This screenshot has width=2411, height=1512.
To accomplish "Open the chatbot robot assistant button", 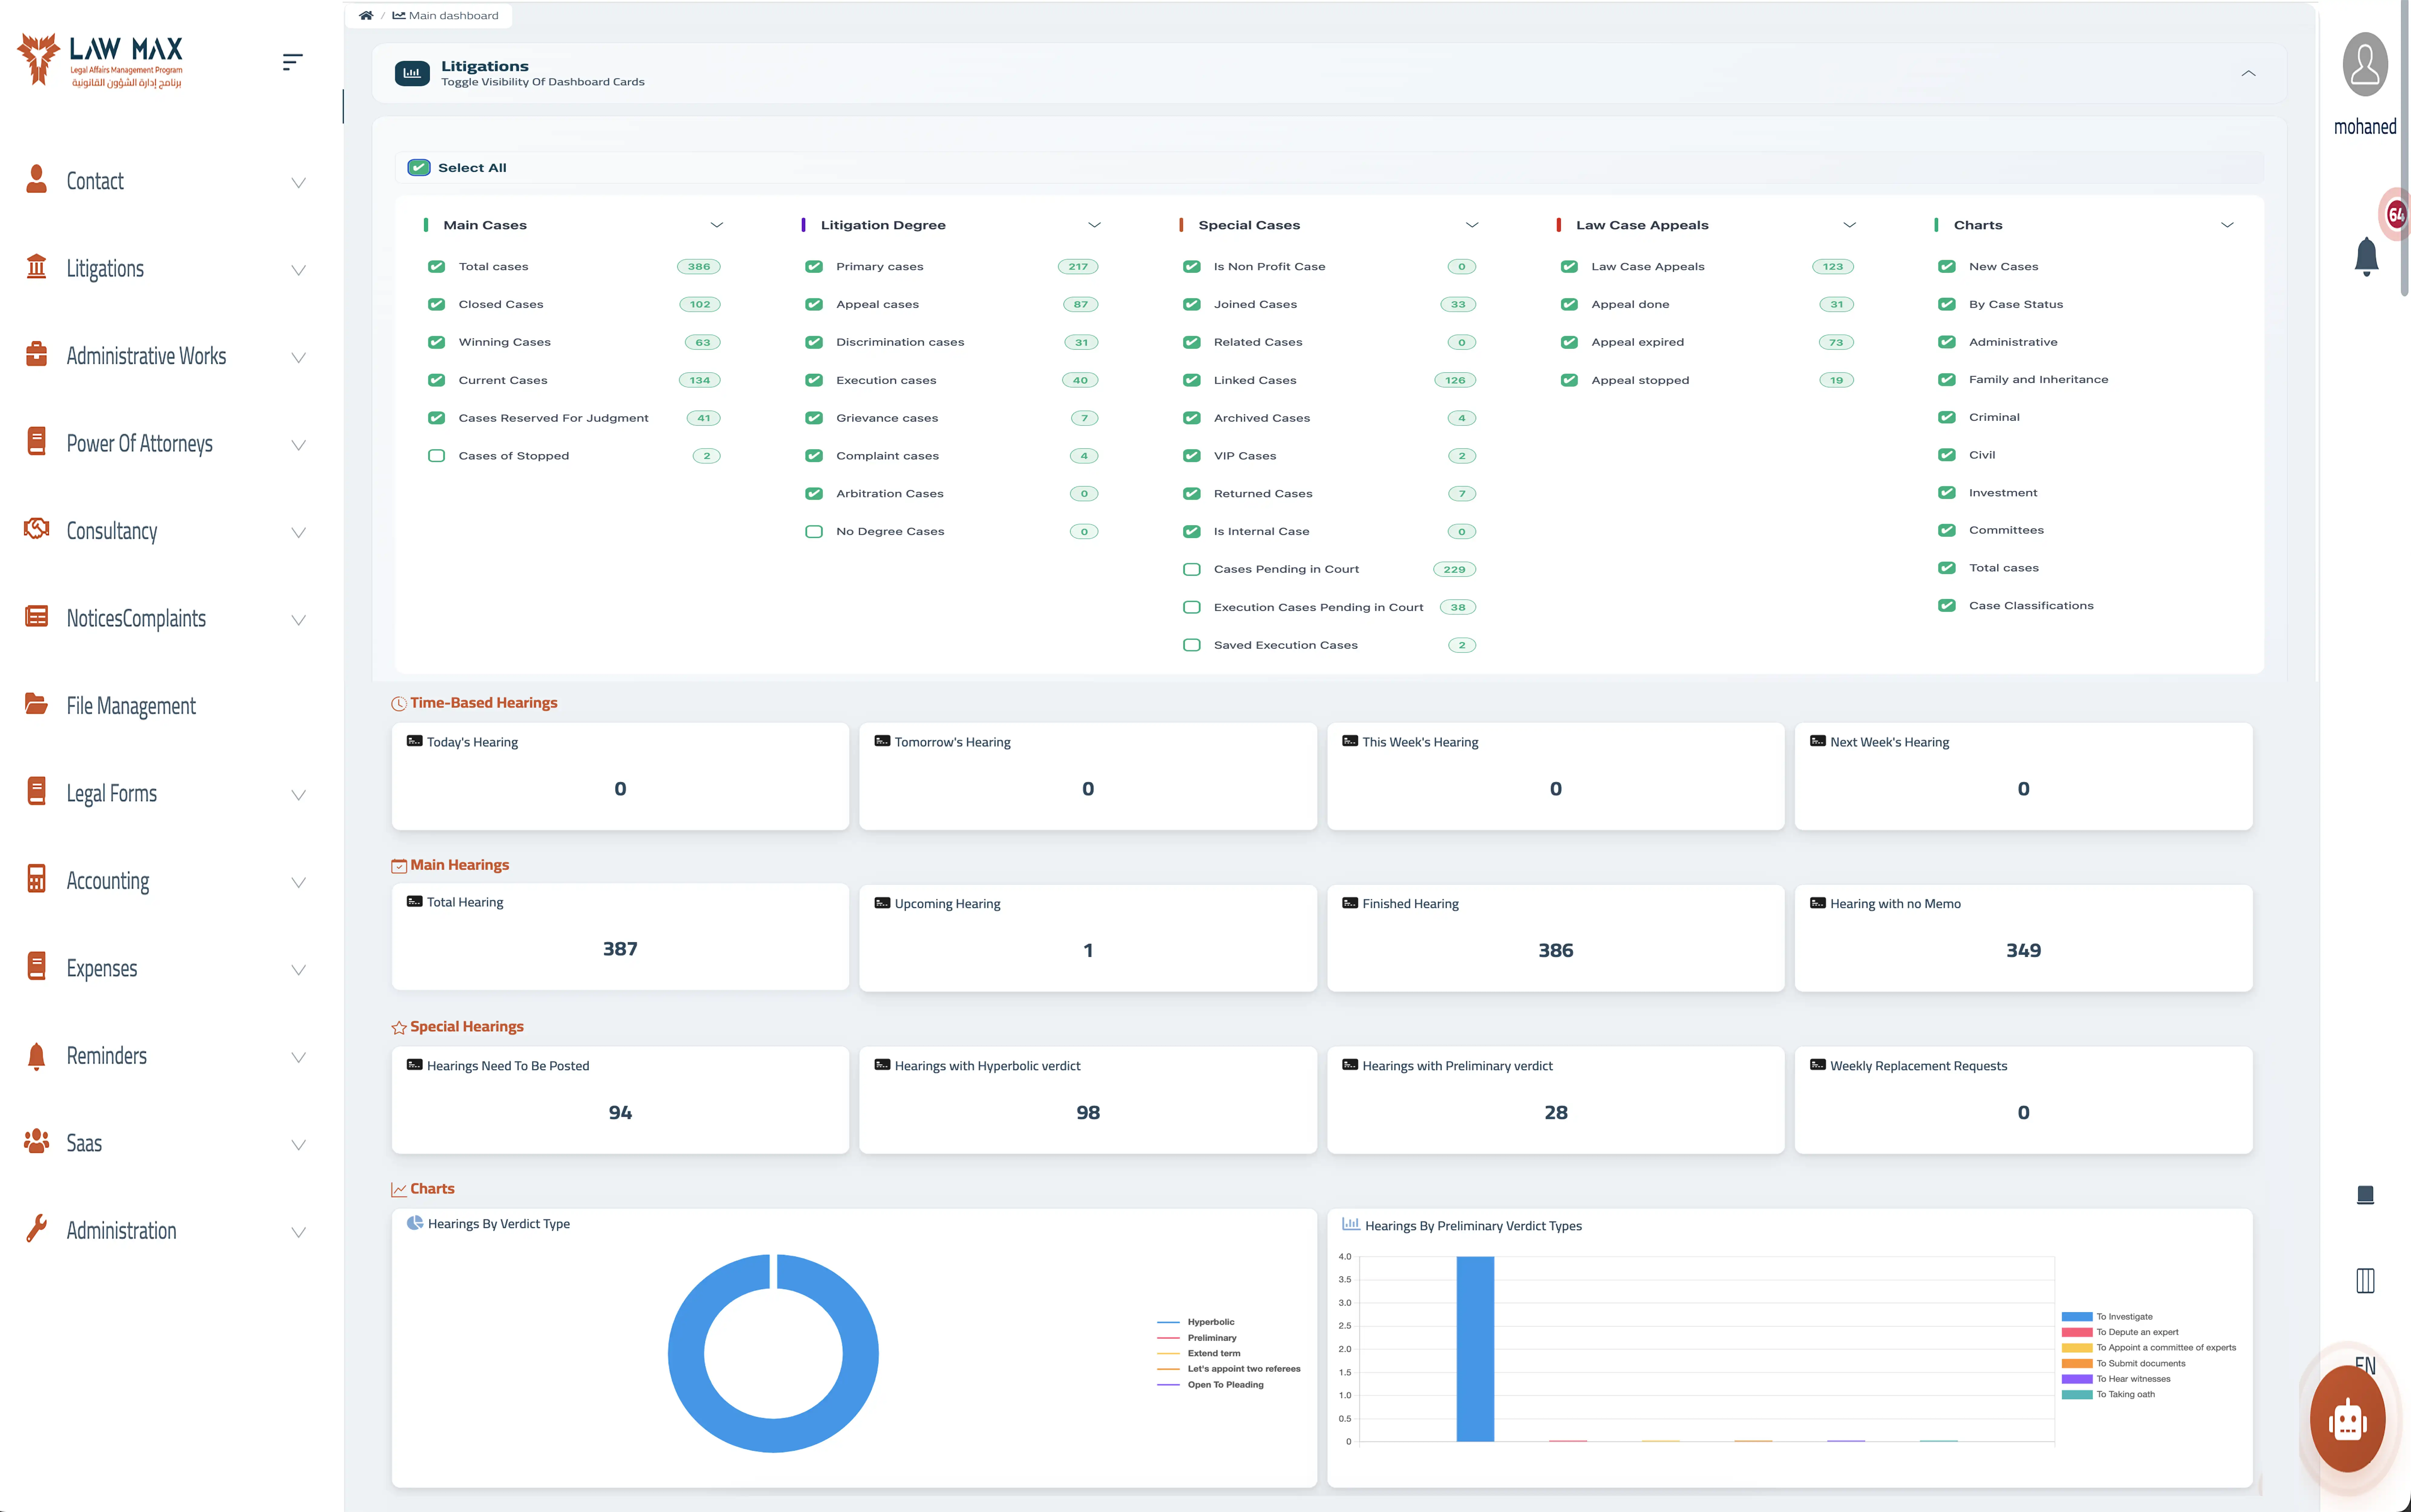I will 2348,1419.
